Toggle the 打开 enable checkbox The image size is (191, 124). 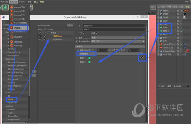click(x=84, y=33)
